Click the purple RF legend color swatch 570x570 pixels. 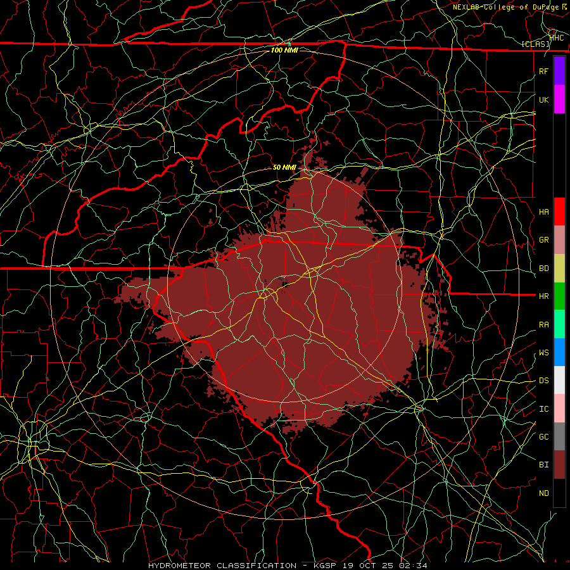[x=559, y=71]
